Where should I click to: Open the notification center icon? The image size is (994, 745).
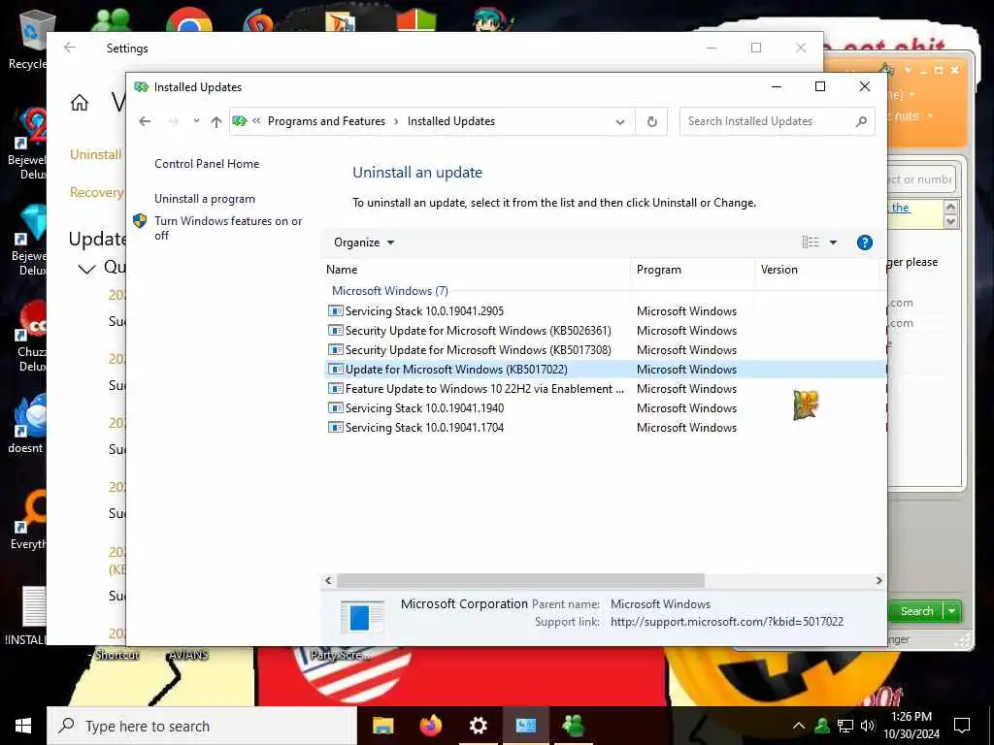tap(962, 726)
